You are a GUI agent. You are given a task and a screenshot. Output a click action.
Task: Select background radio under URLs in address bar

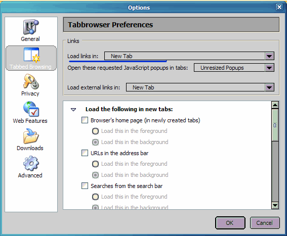(95, 175)
